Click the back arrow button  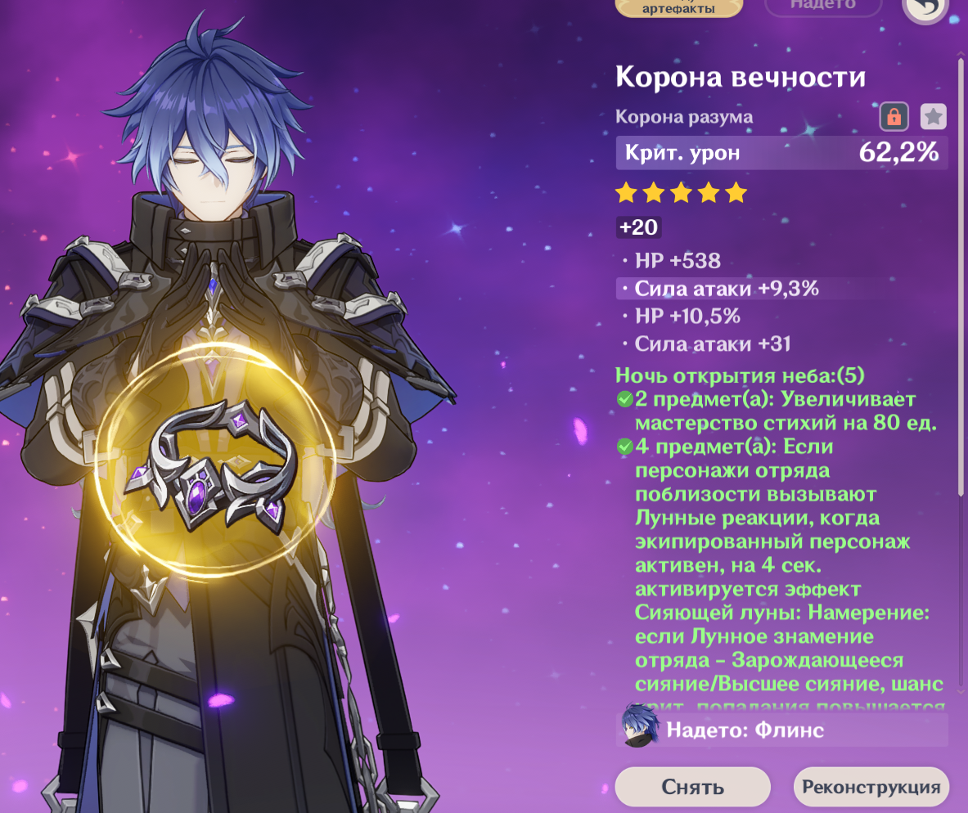coord(925,9)
